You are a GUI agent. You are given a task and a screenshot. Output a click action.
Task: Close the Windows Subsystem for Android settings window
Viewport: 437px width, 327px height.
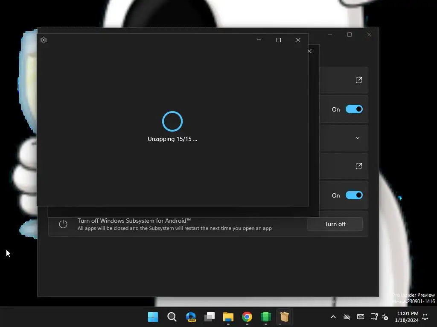pos(369,34)
